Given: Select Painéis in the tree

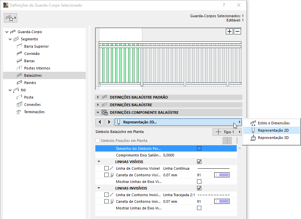Looking at the screenshot, I should tap(30, 83).
